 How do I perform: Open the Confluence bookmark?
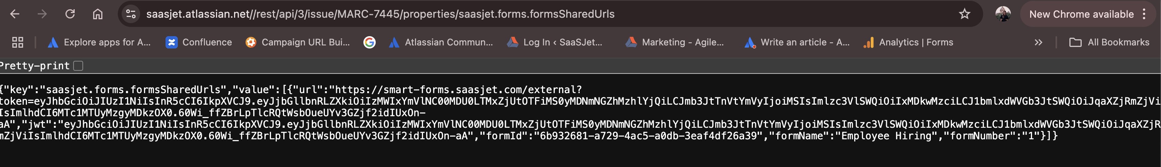coord(199,42)
